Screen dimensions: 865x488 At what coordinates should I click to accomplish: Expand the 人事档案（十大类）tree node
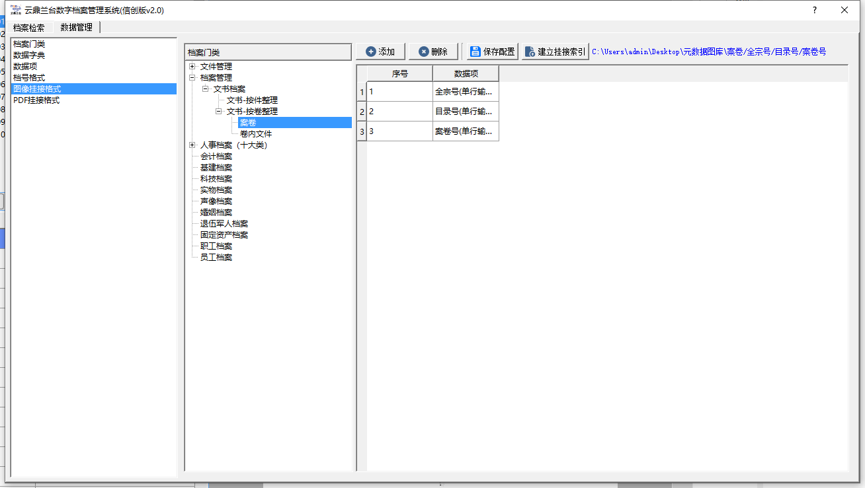pos(192,145)
